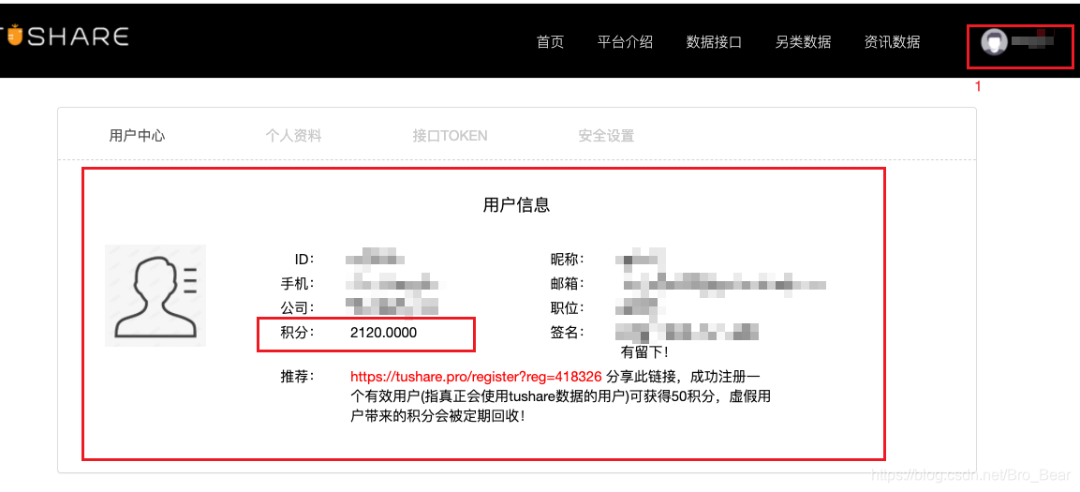Go to 首页 in the navigation bar

point(551,42)
